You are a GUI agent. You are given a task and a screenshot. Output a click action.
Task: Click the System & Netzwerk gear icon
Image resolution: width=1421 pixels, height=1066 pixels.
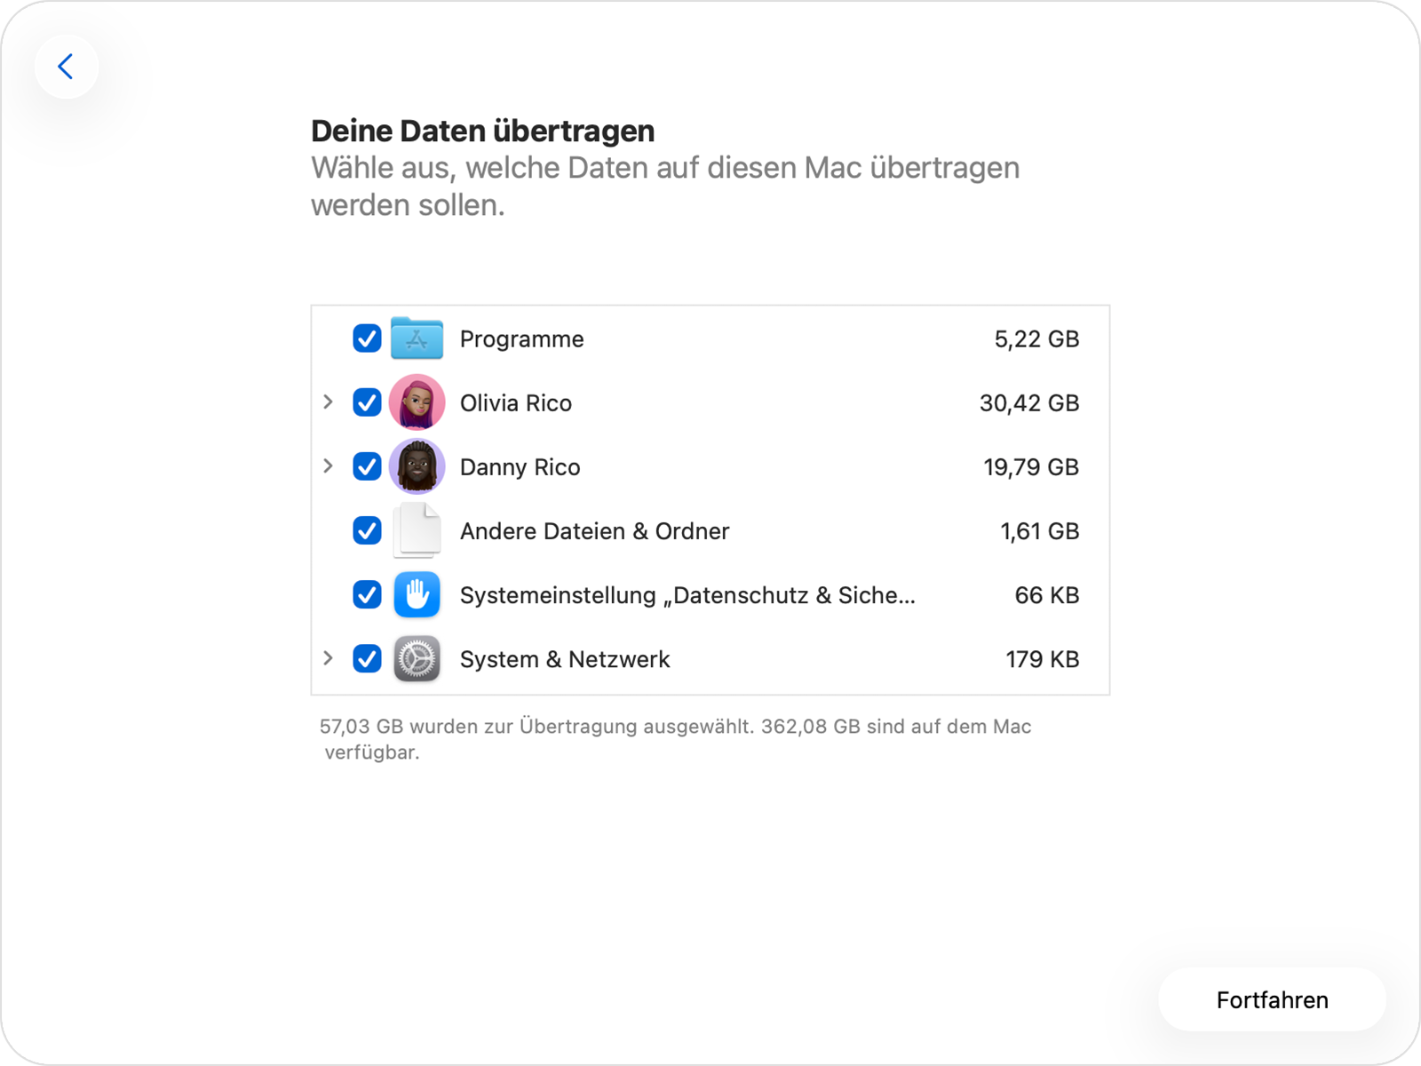(417, 659)
